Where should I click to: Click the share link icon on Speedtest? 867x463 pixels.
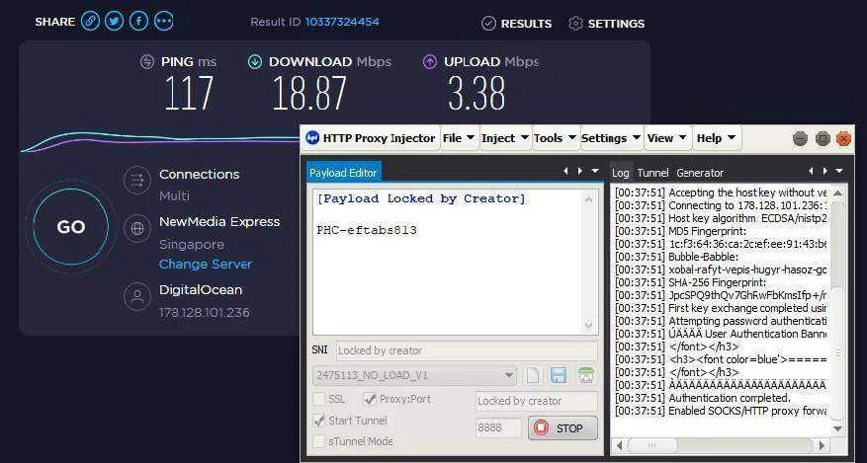tap(90, 22)
